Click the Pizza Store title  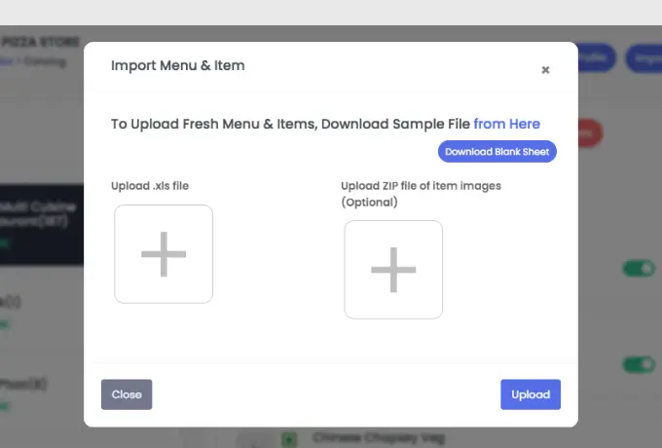(x=41, y=43)
